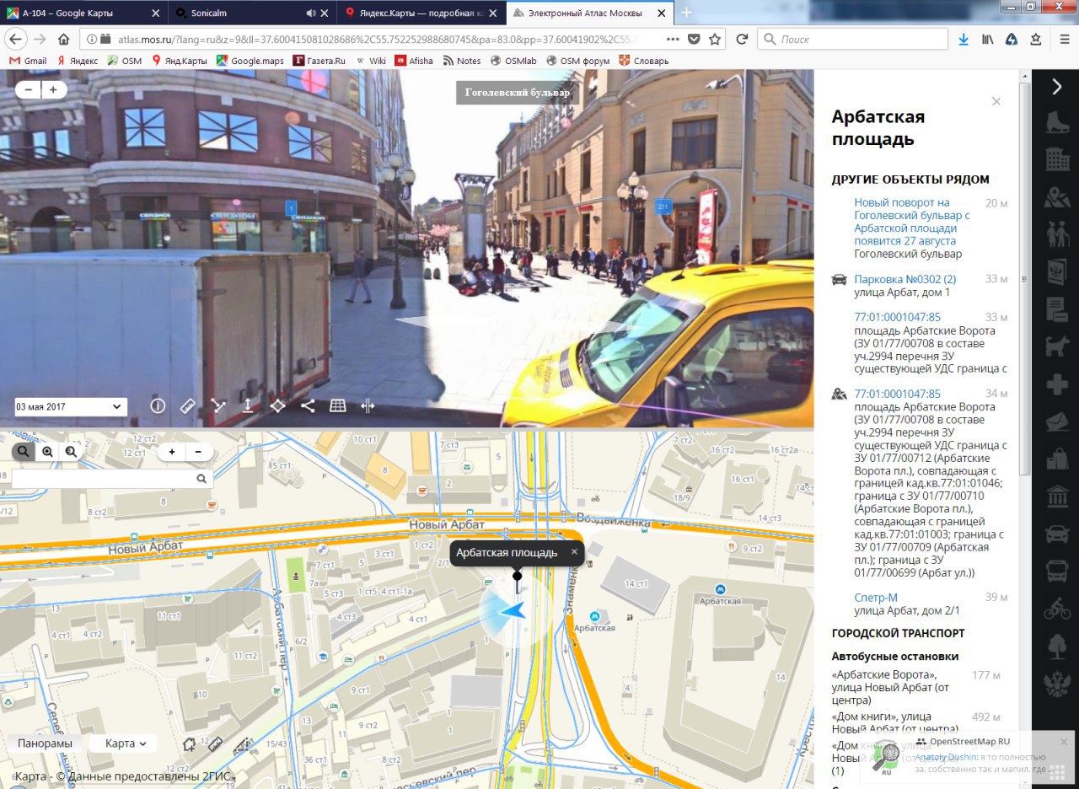The height and width of the screenshot is (789, 1079).
Task: Open the Карта map type dropdown
Action: pos(125,743)
